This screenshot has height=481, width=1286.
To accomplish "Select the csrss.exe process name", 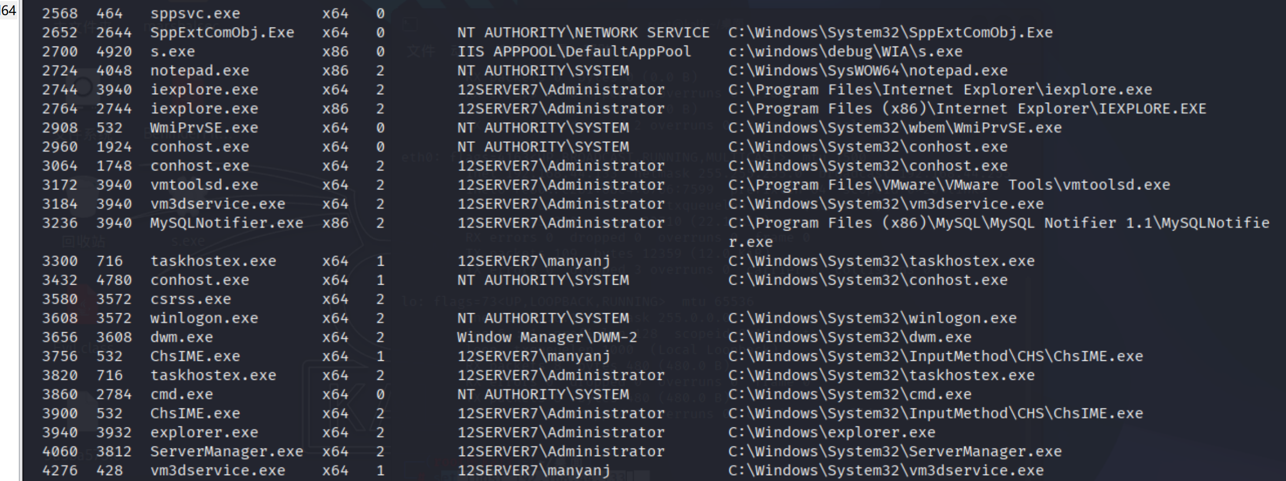I will (x=190, y=299).
